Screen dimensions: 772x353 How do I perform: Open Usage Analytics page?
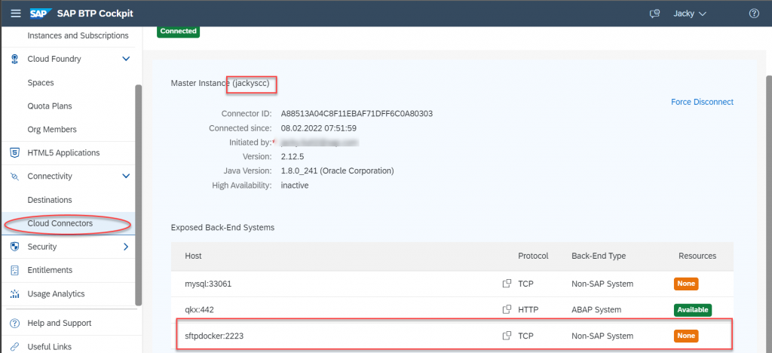pos(56,294)
